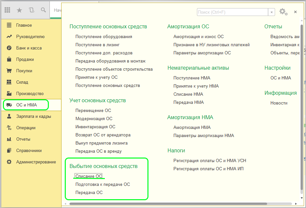Click the horizontal scrollbar thumb of the panel

[x=168, y=204]
